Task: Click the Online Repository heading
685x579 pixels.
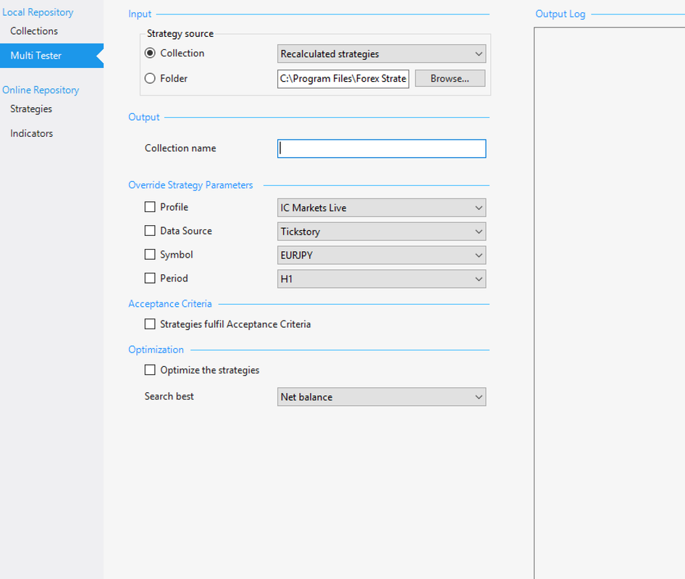Action: point(41,90)
